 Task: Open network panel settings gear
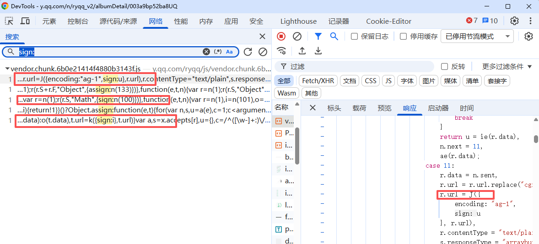point(528,37)
